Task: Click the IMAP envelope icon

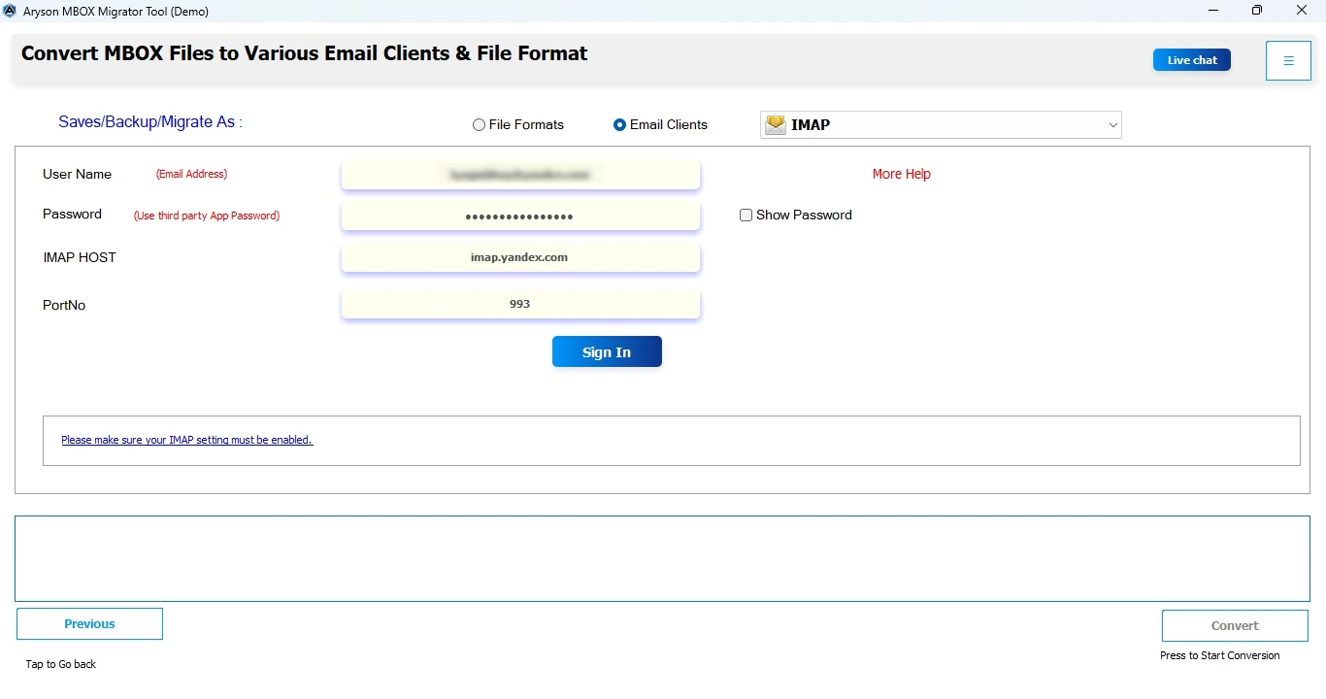Action: pyautogui.click(x=776, y=125)
